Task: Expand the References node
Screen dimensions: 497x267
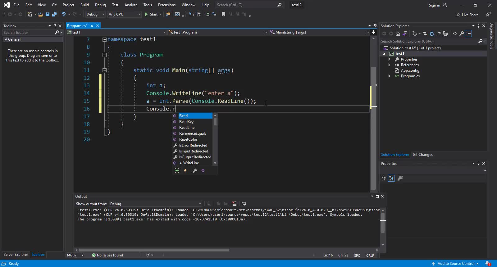Action: click(x=389, y=65)
